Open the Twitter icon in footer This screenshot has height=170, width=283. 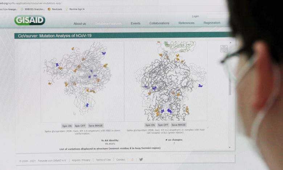pos(141,159)
